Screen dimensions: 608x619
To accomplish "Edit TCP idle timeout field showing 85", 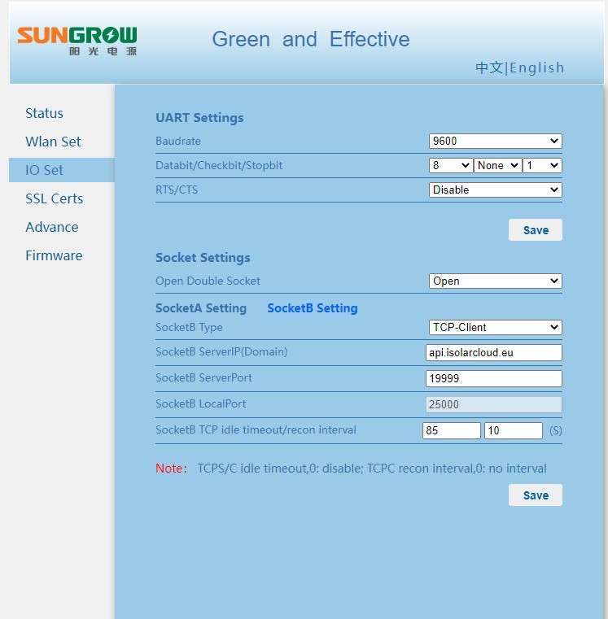I will tap(452, 430).
